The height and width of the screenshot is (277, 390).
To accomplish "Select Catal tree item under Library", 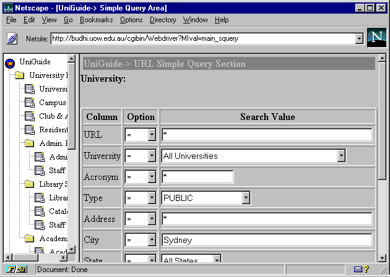I will pyautogui.click(x=58, y=211).
